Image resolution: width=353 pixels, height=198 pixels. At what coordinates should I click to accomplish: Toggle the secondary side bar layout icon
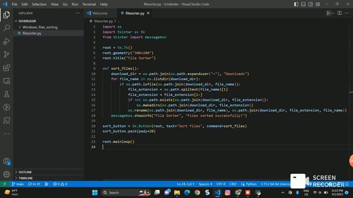311,4
